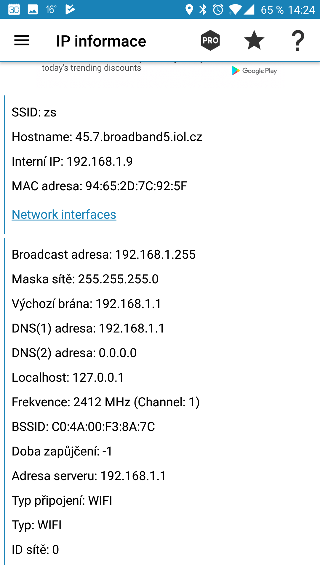Viewport: 320px width, 569px height.
Task: Tap the Wi-Fi signal status icon
Action: [235, 9]
